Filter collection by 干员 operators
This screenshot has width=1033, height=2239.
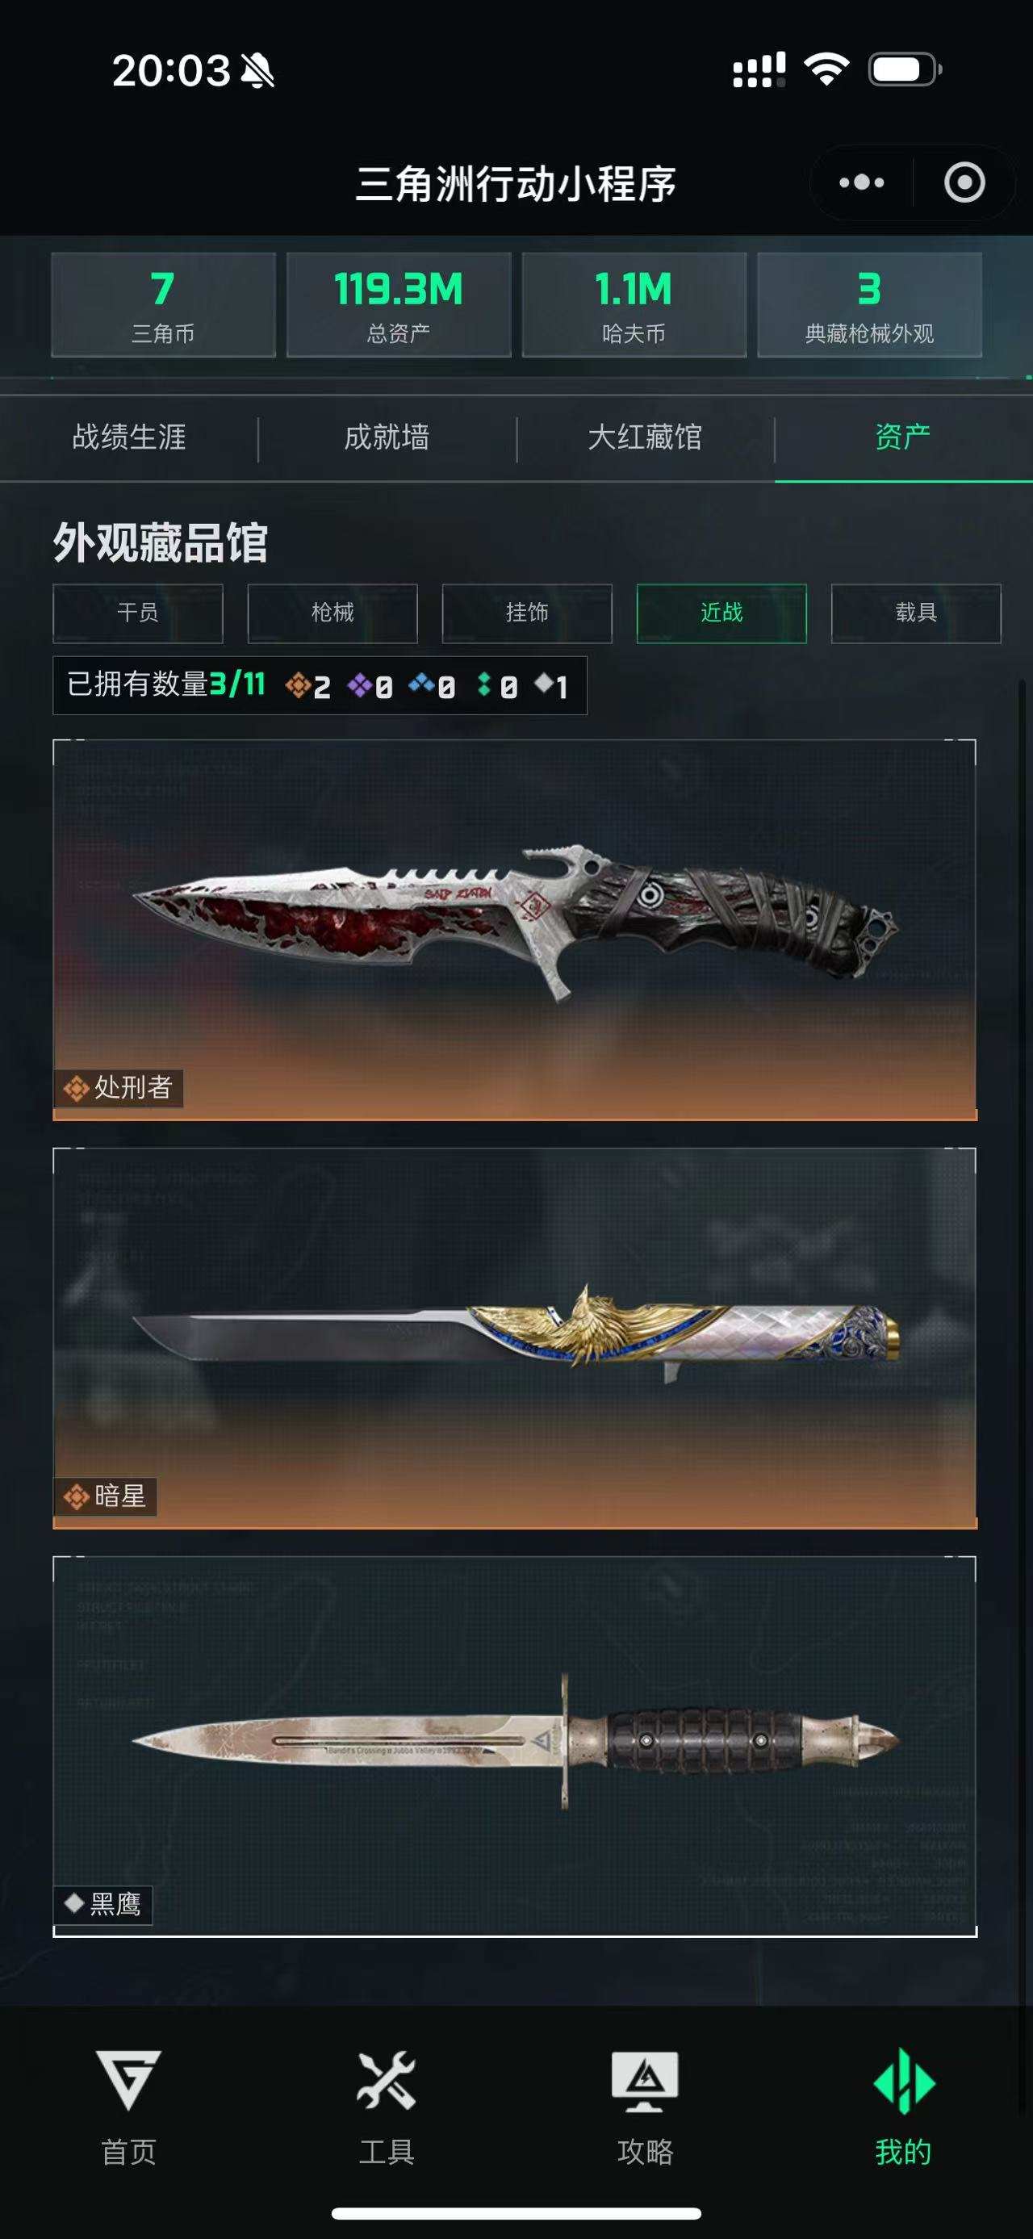[x=138, y=613]
